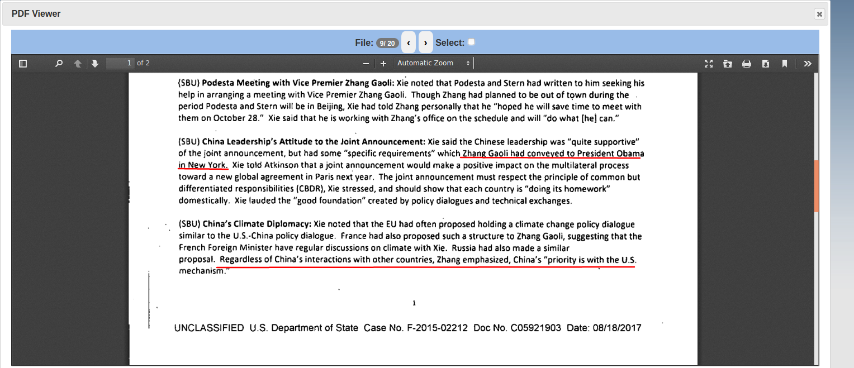Open the find-in-document search tool
Image resolution: width=854 pixels, height=368 pixels.
coord(59,64)
